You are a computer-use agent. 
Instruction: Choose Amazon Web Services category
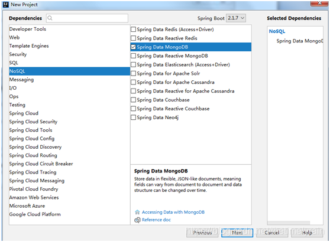point(69,198)
